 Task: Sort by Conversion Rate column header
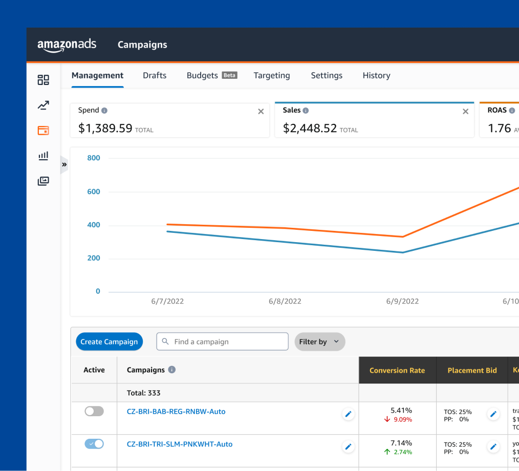[x=397, y=370]
